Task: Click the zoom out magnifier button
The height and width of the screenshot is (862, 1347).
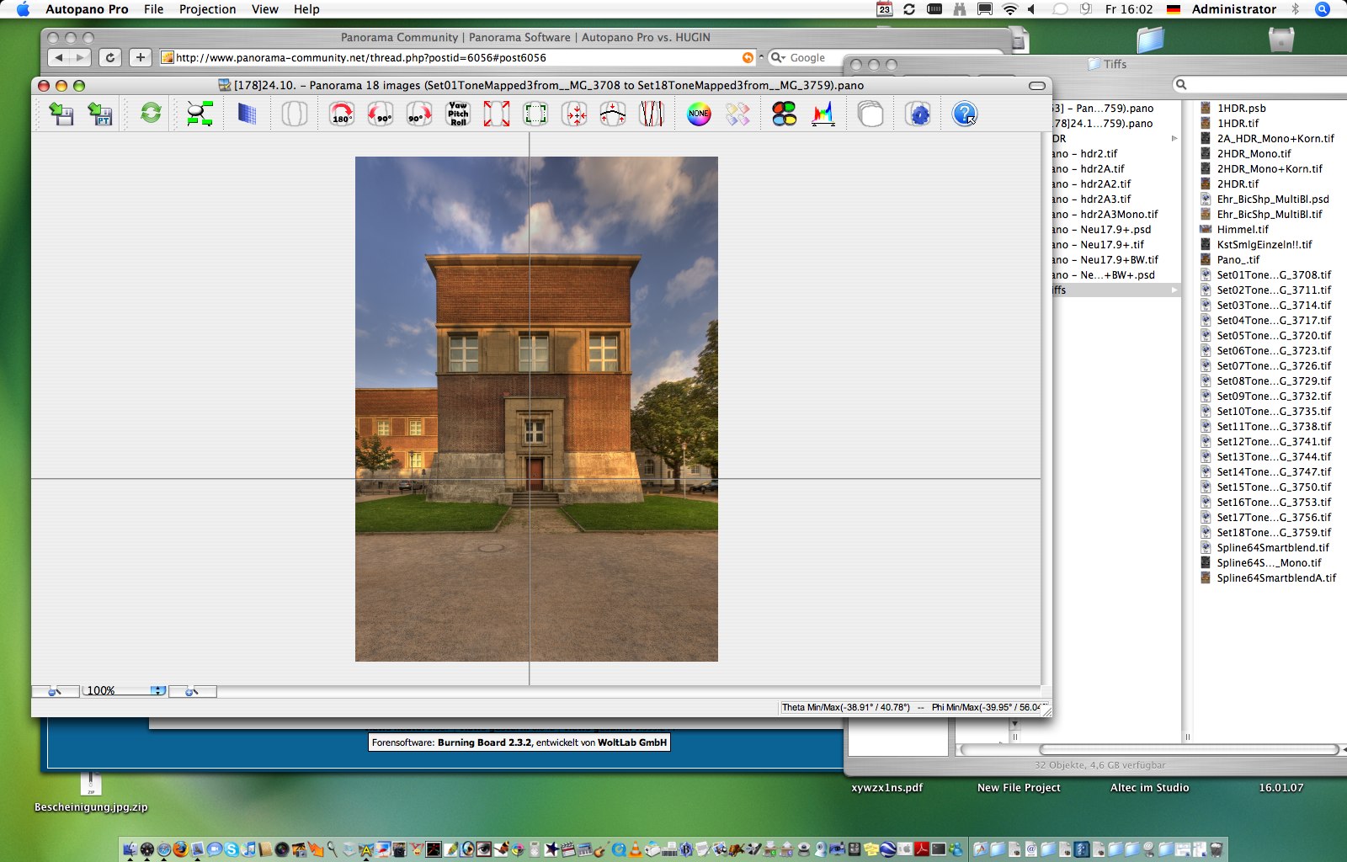Action: click(x=55, y=691)
